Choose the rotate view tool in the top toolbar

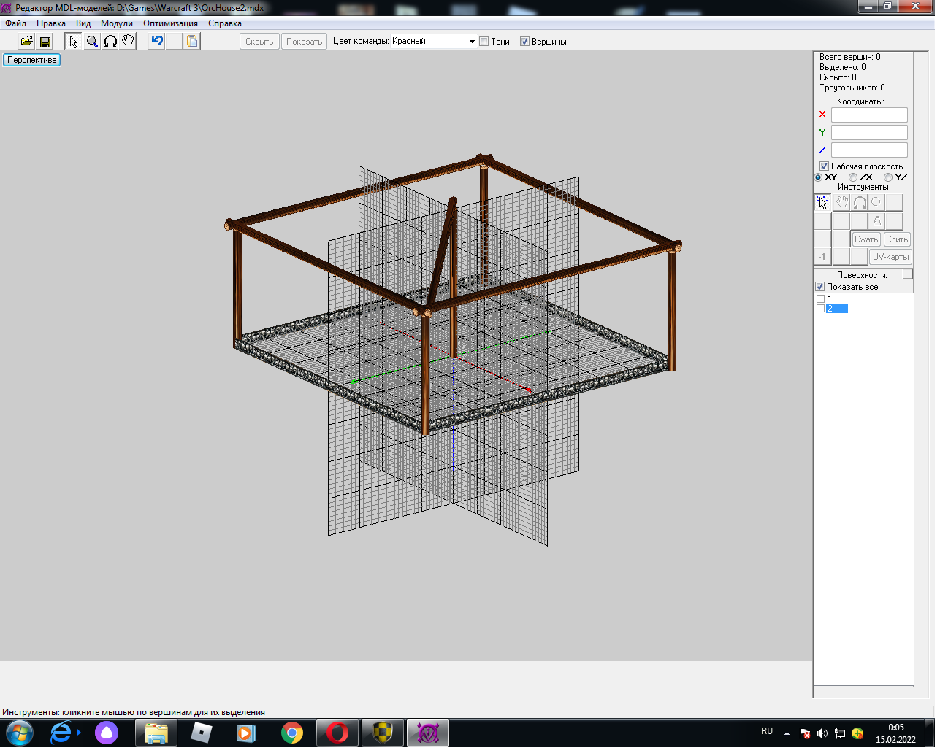pos(110,42)
